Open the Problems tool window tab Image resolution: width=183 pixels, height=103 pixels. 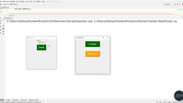15,100
